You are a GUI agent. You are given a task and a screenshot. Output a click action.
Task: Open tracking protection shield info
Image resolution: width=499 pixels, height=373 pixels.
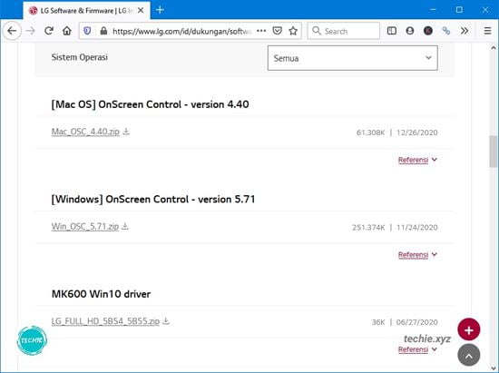pos(87,31)
